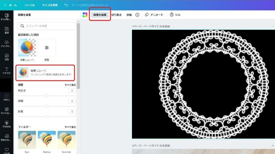Screen dimensions: 275x154
Task: Open the 調整 adjust sliders icon tile
Action: click(x=47, y=48)
